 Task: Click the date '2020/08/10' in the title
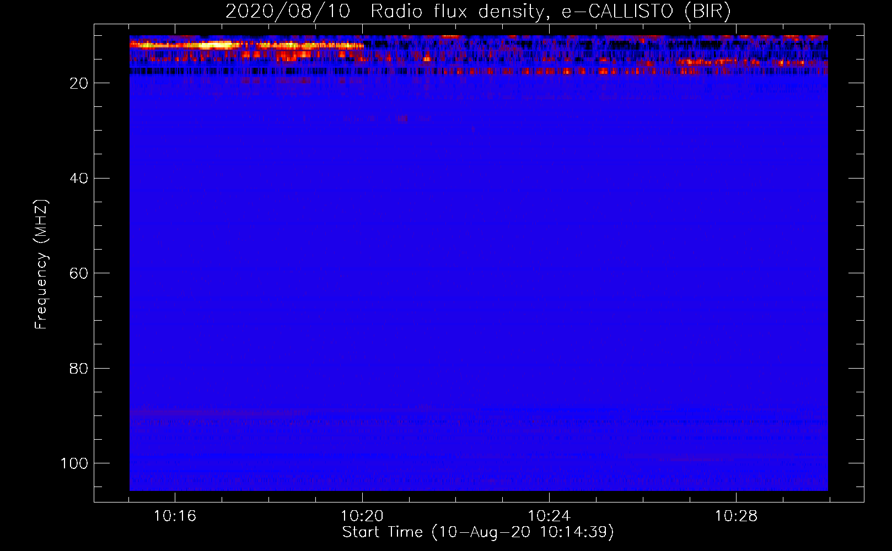click(x=288, y=12)
